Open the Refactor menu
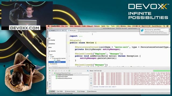 coord(97,26)
